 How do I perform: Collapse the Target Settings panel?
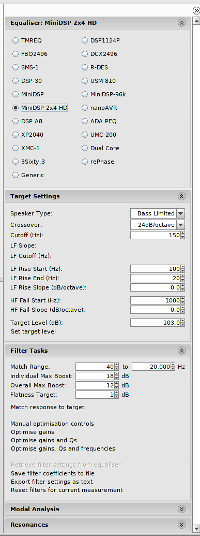tap(181, 196)
